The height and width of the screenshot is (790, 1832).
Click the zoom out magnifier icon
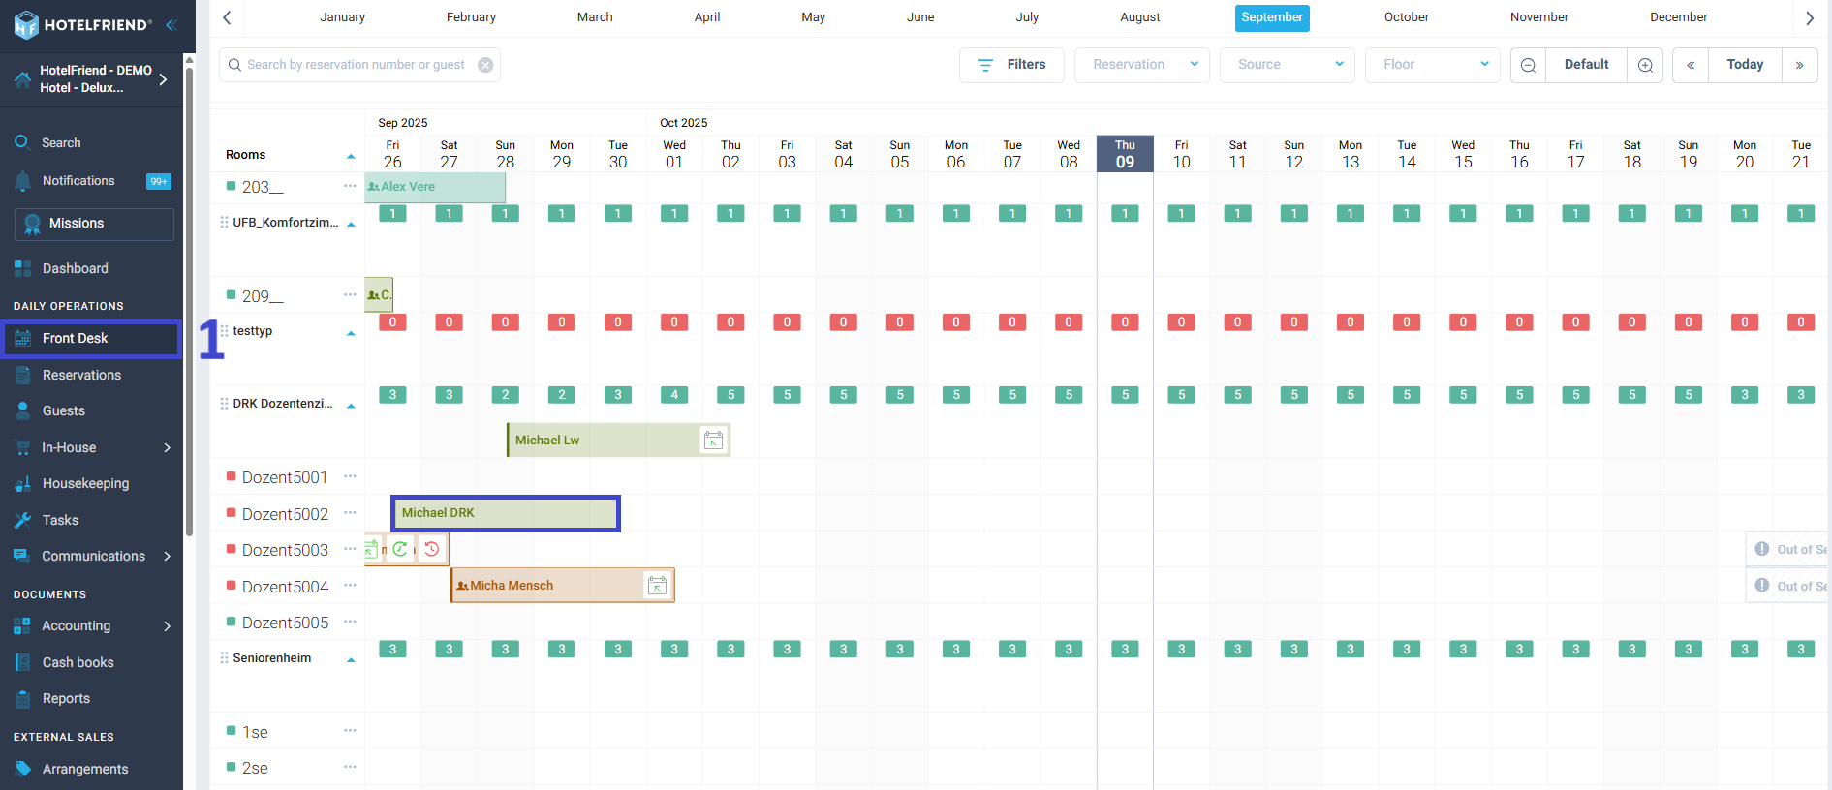point(1528,65)
